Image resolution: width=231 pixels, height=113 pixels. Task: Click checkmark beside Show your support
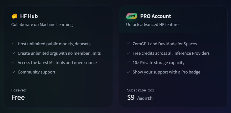[128, 72]
